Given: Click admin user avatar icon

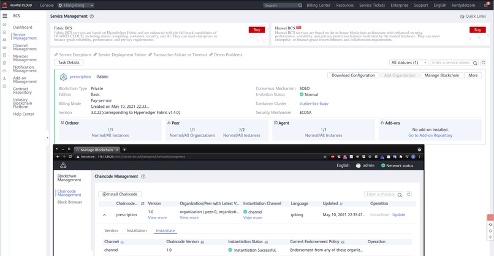Looking at the screenshot, I should click(x=358, y=165).
